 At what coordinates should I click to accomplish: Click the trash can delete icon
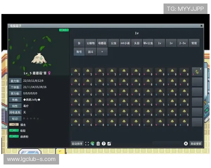[98, 143]
